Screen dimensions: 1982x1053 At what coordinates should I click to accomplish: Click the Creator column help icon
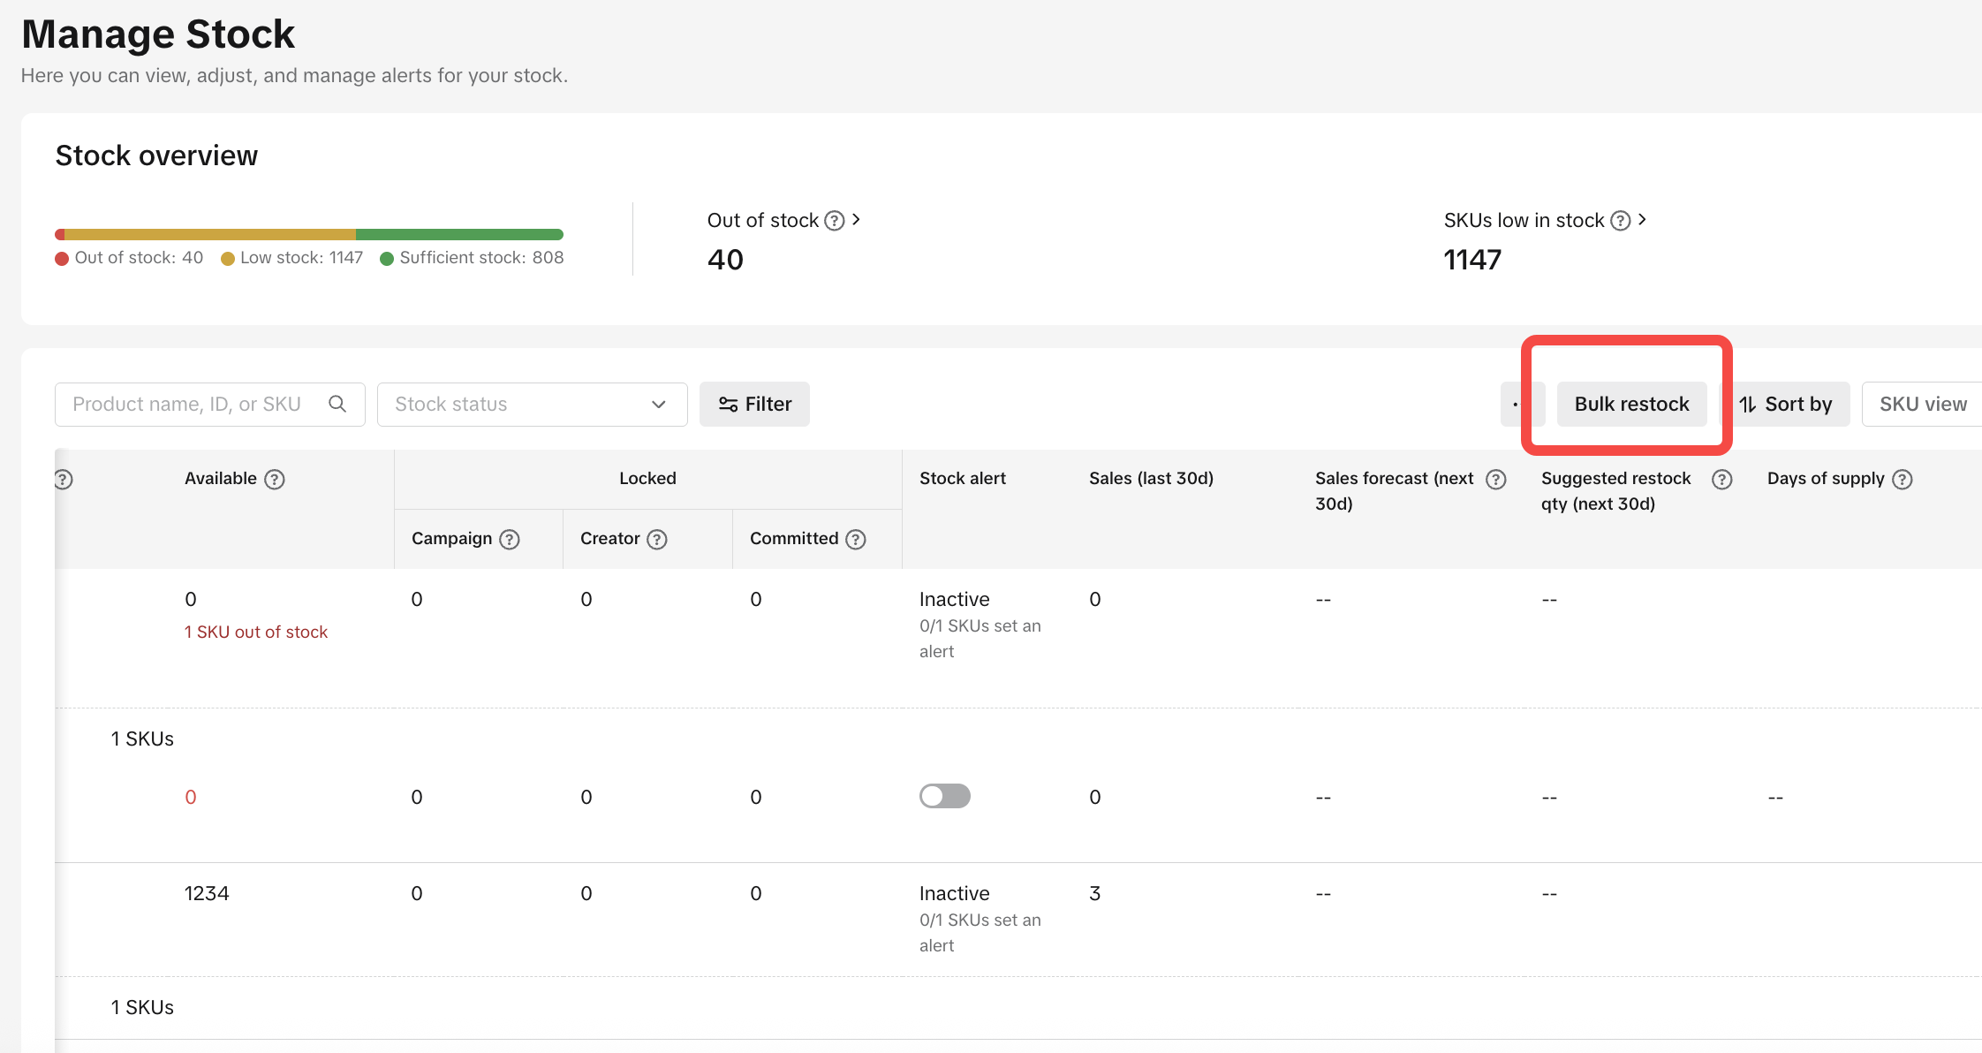pos(657,540)
